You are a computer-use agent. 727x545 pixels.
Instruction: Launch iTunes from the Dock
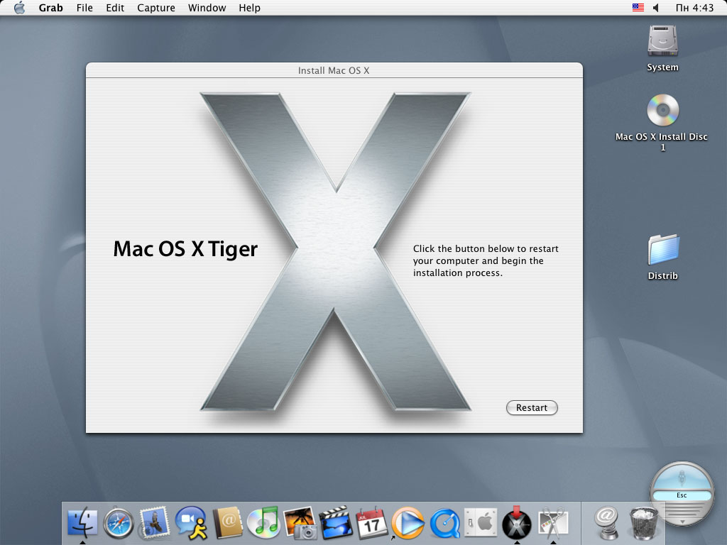(x=263, y=523)
